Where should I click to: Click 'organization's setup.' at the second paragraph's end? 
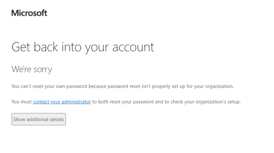tap(218, 102)
